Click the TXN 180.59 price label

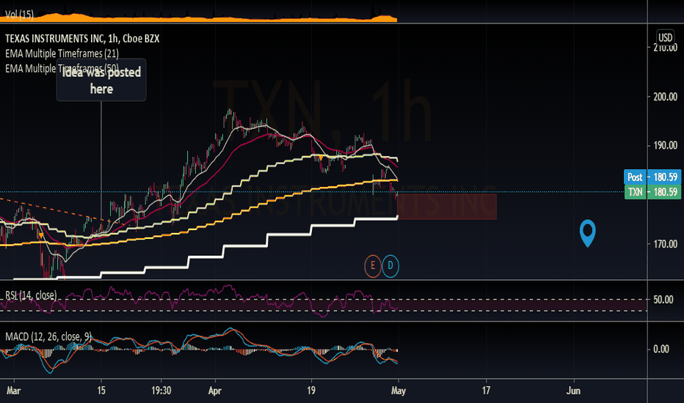click(x=652, y=192)
